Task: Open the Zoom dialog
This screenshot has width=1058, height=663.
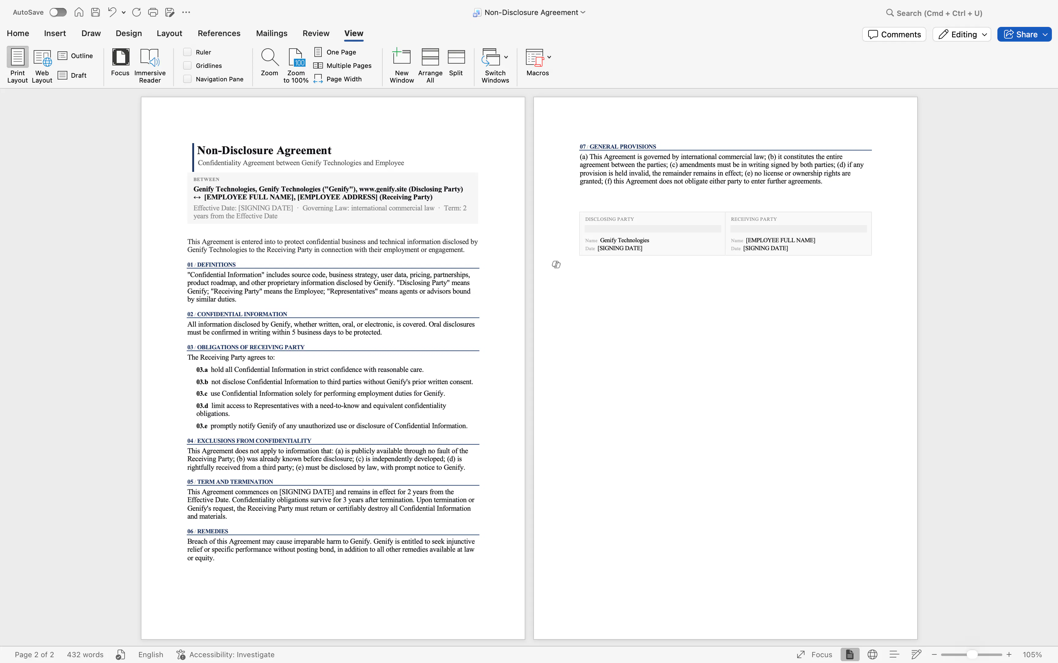Action: 269,62
